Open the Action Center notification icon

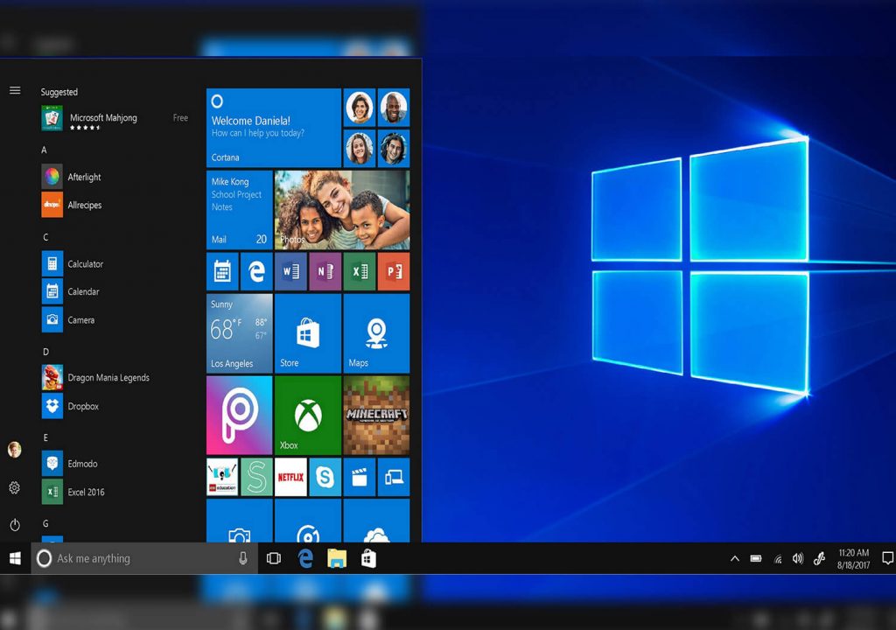pos(887,558)
